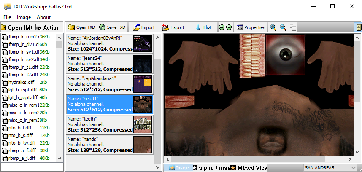Click the preview vertical scroll-up arrow
The height and width of the screenshot is (172, 362).
357,38
